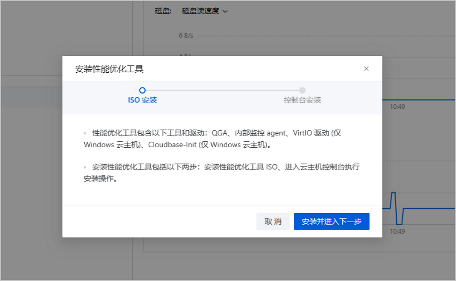Click 安装并进入下一步 button

coord(331,222)
